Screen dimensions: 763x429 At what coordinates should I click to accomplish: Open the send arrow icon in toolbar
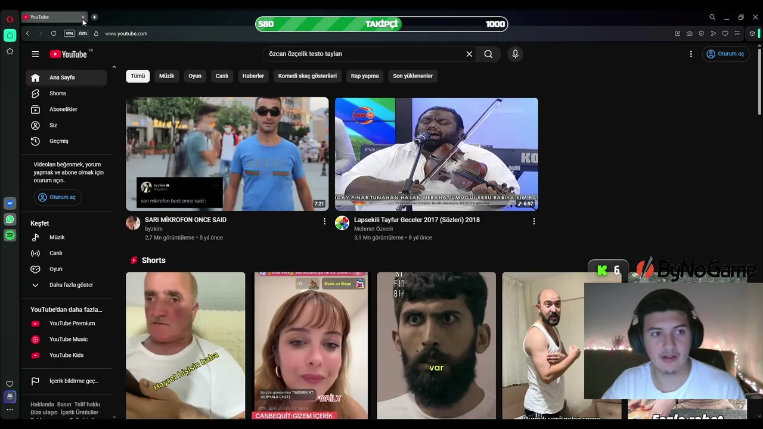[x=714, y=33]
